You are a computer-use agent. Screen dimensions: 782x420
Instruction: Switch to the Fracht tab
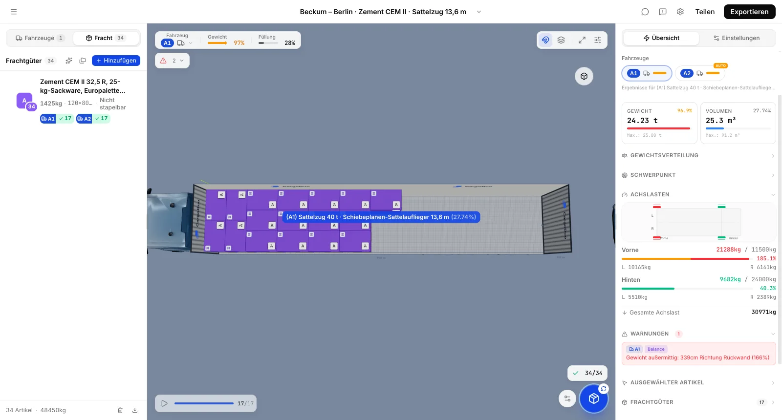point(106,38)
